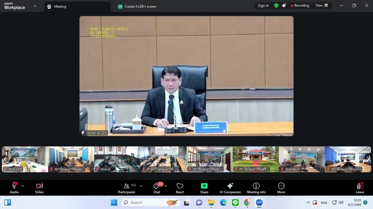Screen dimensions: 373x209
Task: Expand the Chat options arrow
Action: point(166,186)
